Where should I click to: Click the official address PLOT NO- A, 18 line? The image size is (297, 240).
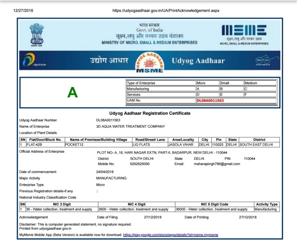pos(162,153)
